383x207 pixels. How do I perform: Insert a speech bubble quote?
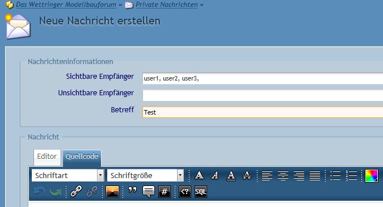pyautogui.click(x=149, y=192)
